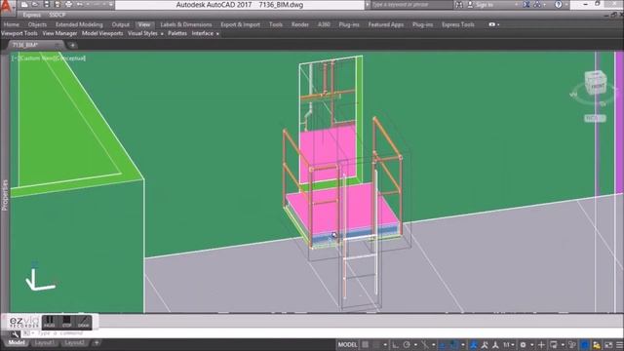Open the SSDCP menu

58,16
